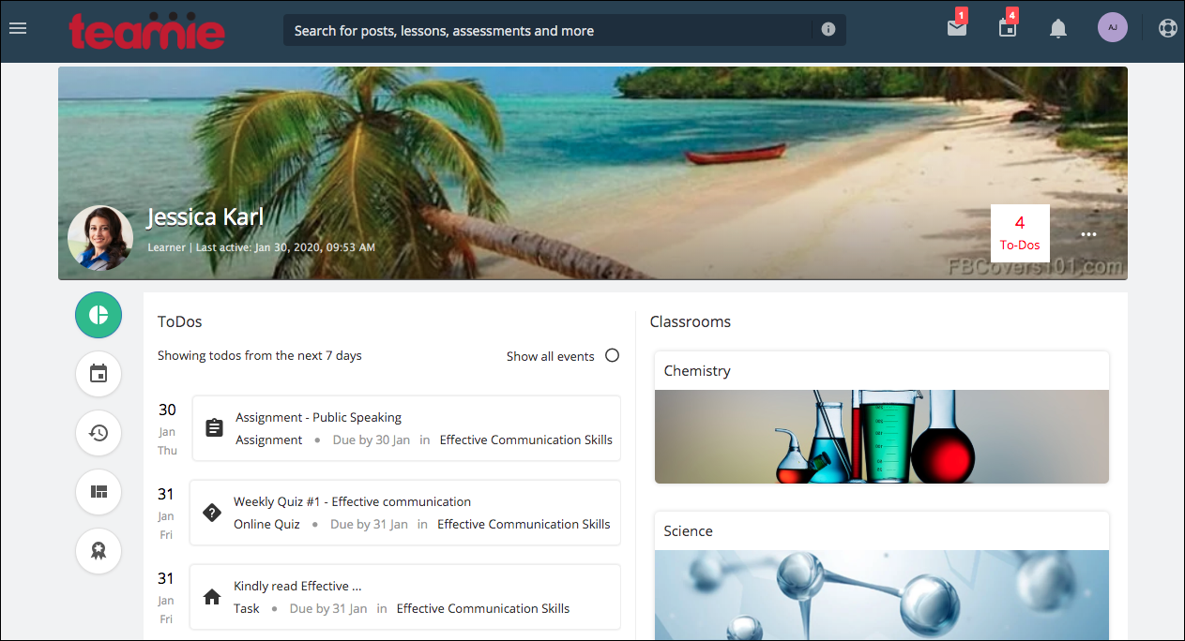Open the help lifebuoy icon
The height and width of the screenshot is (641, 1185).
[x=1167, y=28]
